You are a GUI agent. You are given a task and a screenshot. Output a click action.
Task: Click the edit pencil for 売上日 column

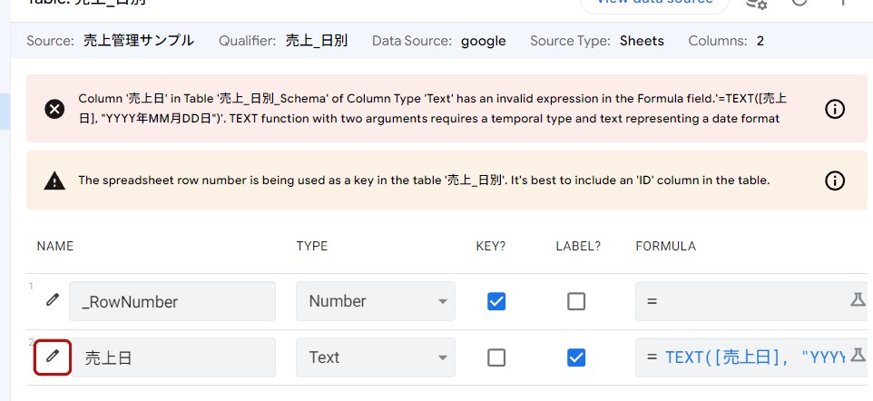click(x=53, y=357)
